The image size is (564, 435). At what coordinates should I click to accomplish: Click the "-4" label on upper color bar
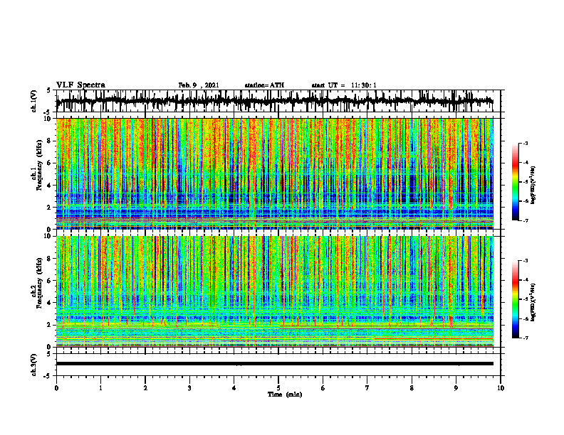point(525,163)
